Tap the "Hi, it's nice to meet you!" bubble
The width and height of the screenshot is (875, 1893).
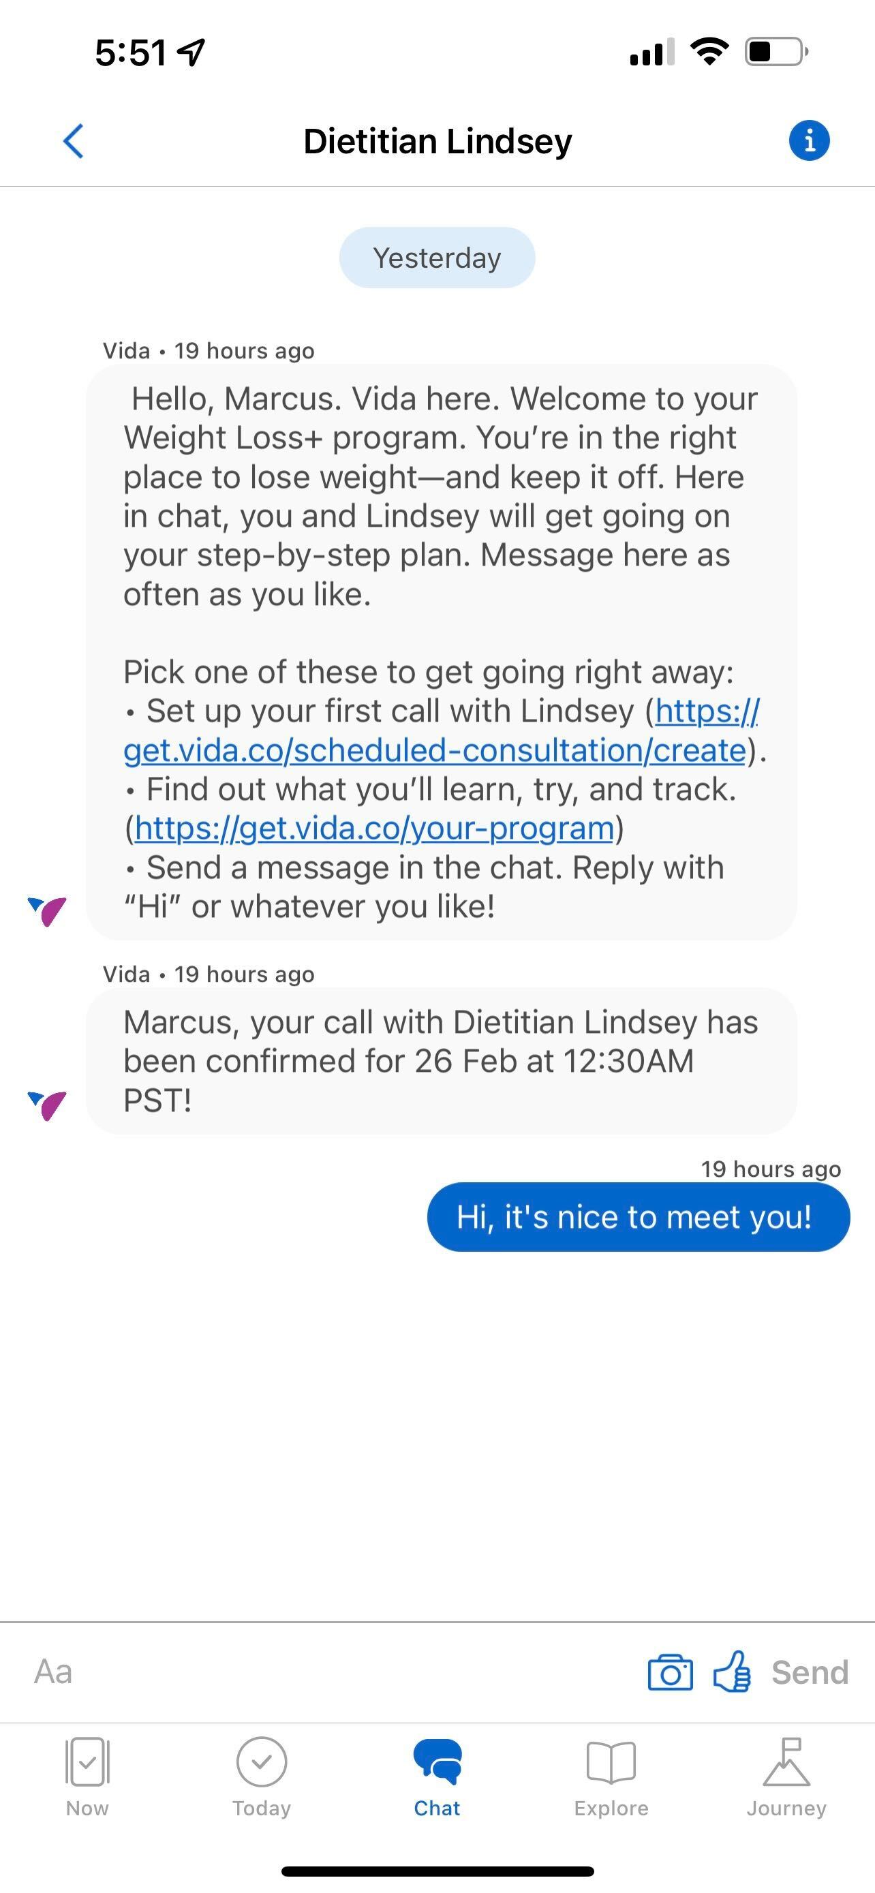[638, 1217]
